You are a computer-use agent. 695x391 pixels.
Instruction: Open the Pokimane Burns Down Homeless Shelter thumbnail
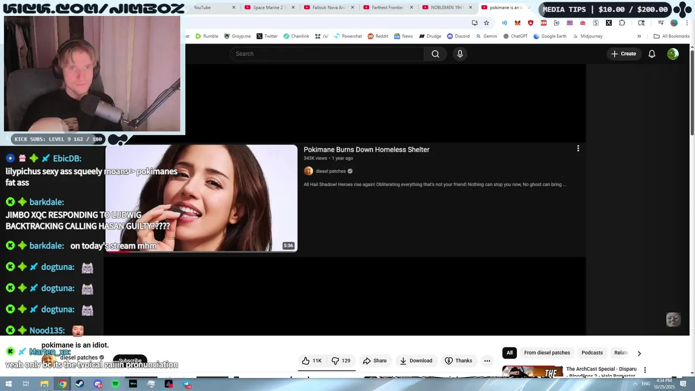click(x=201, y=198)
